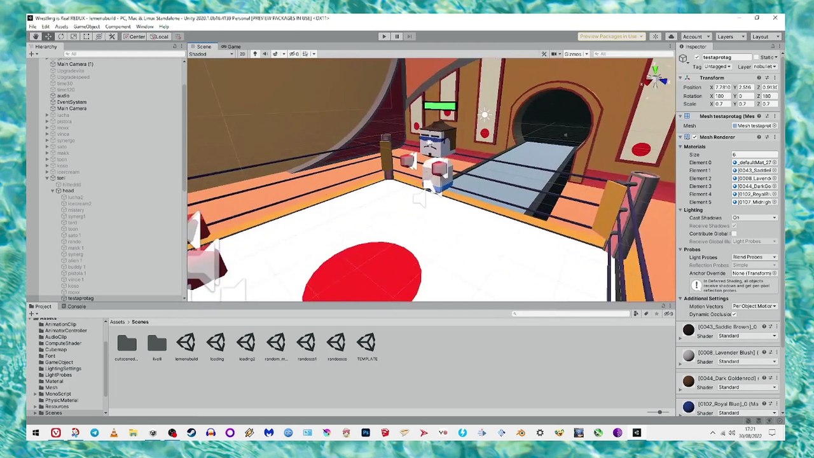The width and height of the screenshot is (814, 458).
Task: Switch to the Console tab
Action: pyautogui.click(x=73, y=307)
